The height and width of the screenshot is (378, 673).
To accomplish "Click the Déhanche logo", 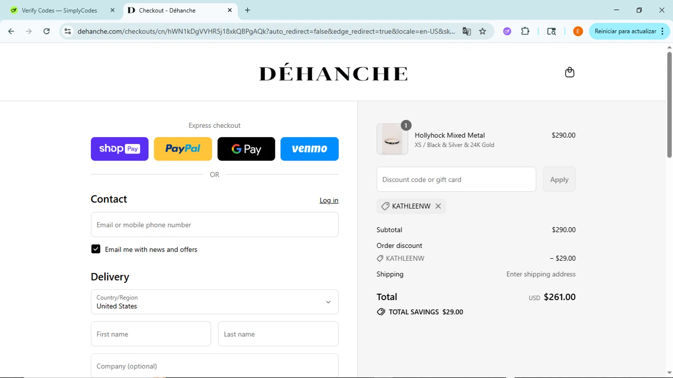I will (x=333, y=73).
